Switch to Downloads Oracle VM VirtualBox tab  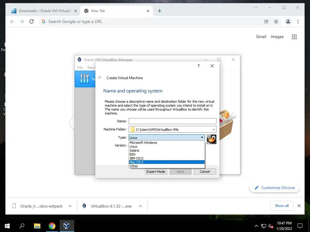[x=45, y=11]
